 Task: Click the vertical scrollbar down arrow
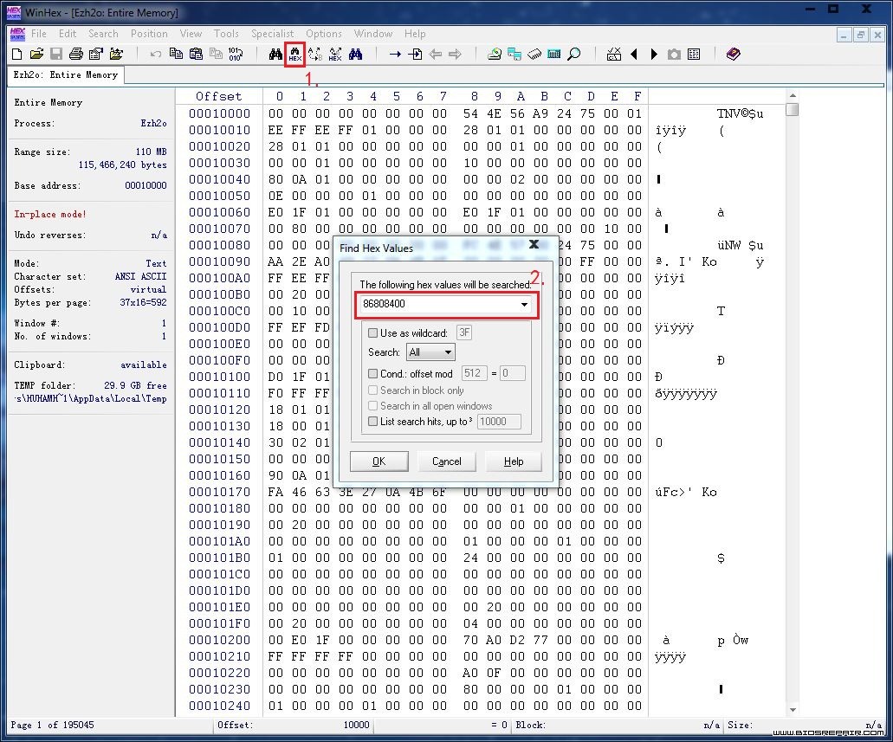[793, 710]
